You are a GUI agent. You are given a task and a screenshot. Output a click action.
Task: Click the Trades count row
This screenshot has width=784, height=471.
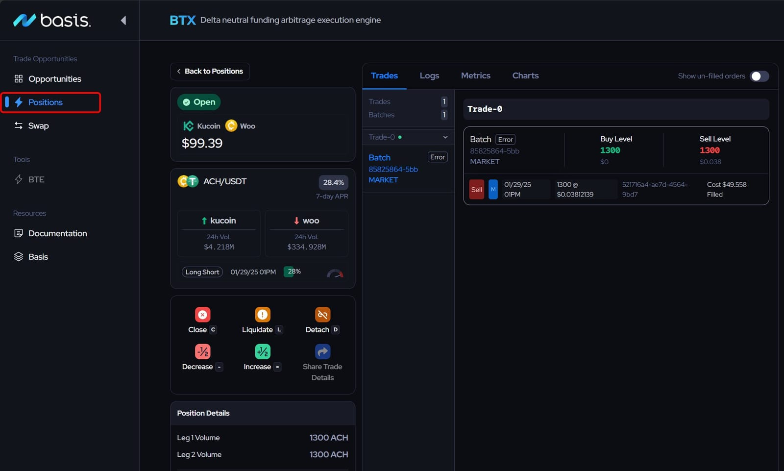[x=408, y=101]
